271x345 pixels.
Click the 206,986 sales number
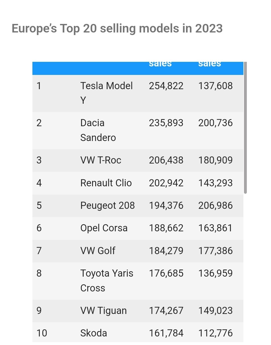(215, 205)
